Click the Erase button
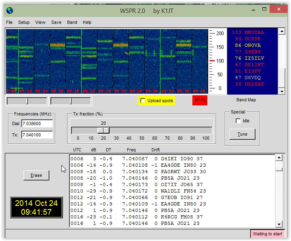Image resolution: width=291 pixels, height=241 pixels. click(36, 175)
